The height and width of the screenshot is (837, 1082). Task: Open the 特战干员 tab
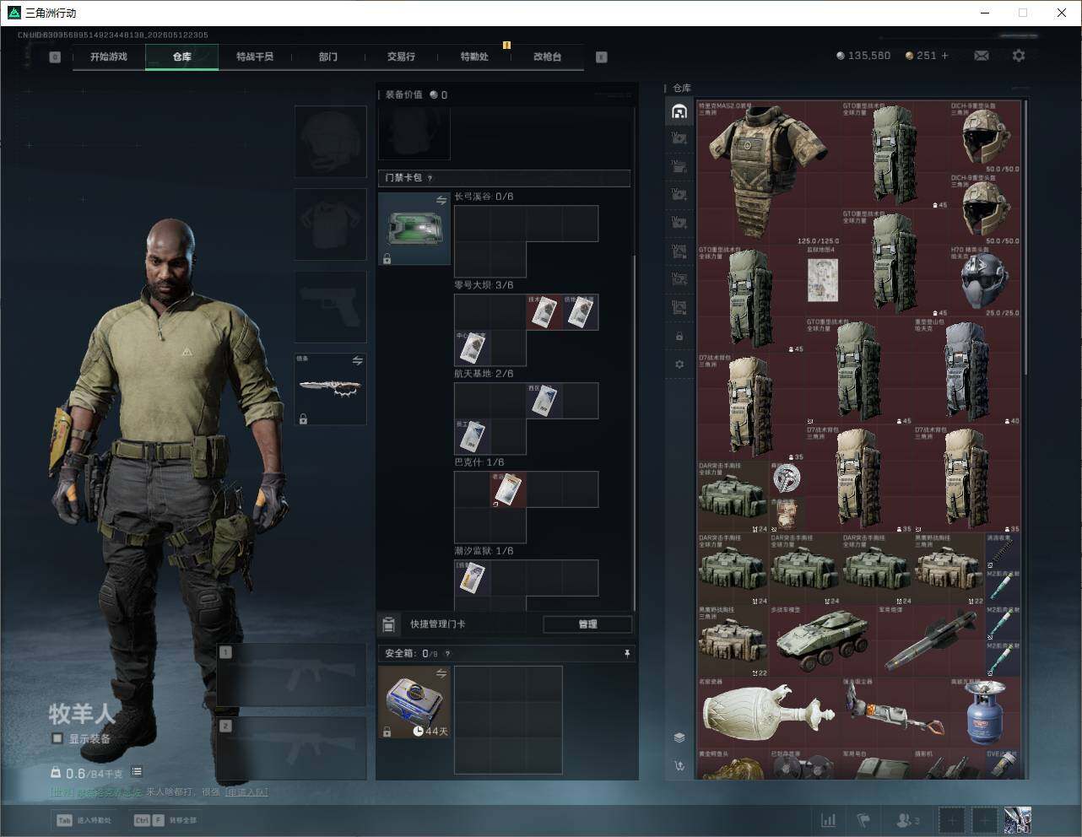(x=255, y=57)
